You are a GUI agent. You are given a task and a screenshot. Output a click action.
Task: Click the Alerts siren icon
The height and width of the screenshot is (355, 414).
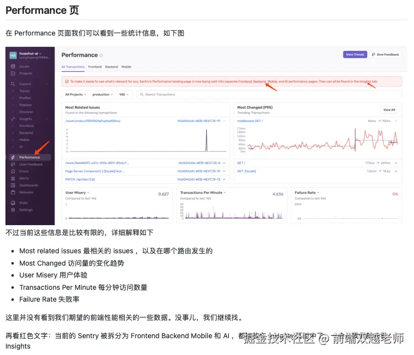(x=13, y=178)
